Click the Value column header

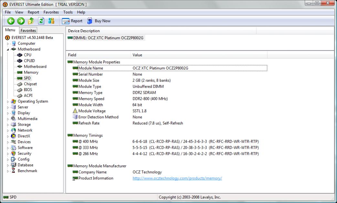199,55
